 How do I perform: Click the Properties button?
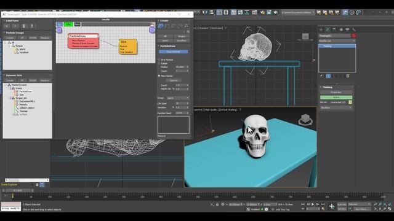tap(336, 92)
